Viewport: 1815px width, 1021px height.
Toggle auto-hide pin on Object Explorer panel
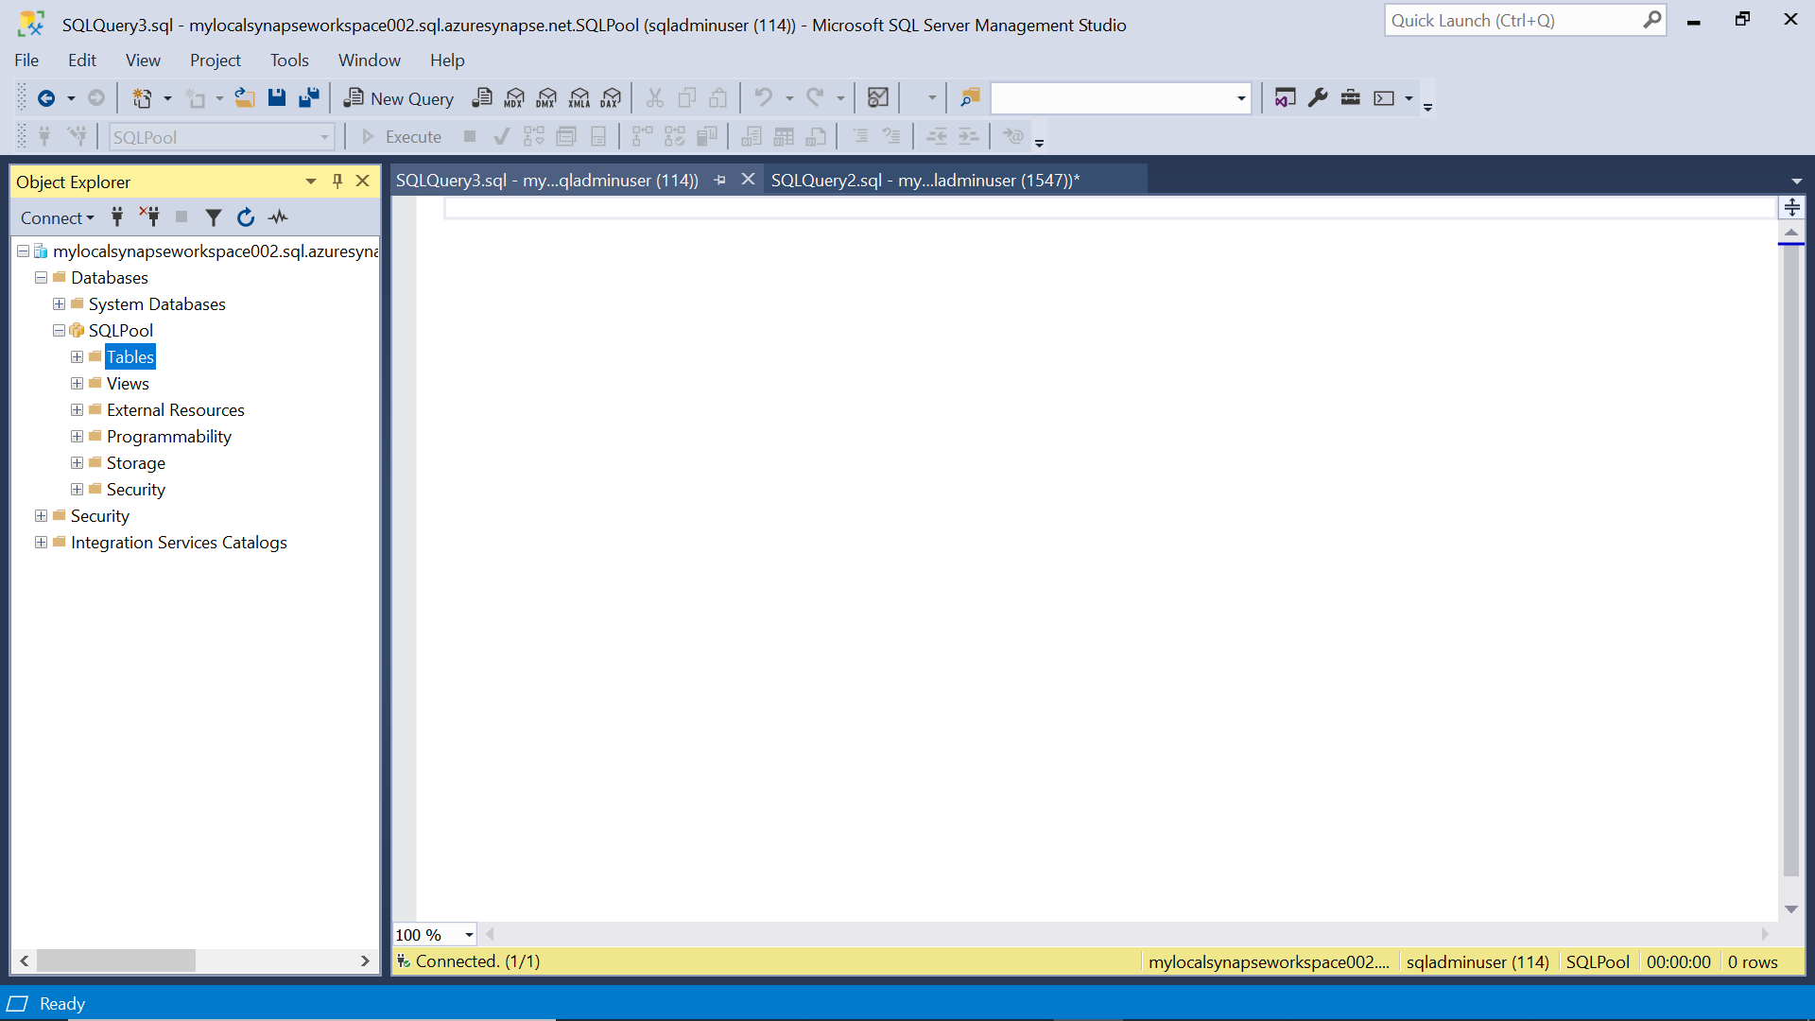[337, 182]
